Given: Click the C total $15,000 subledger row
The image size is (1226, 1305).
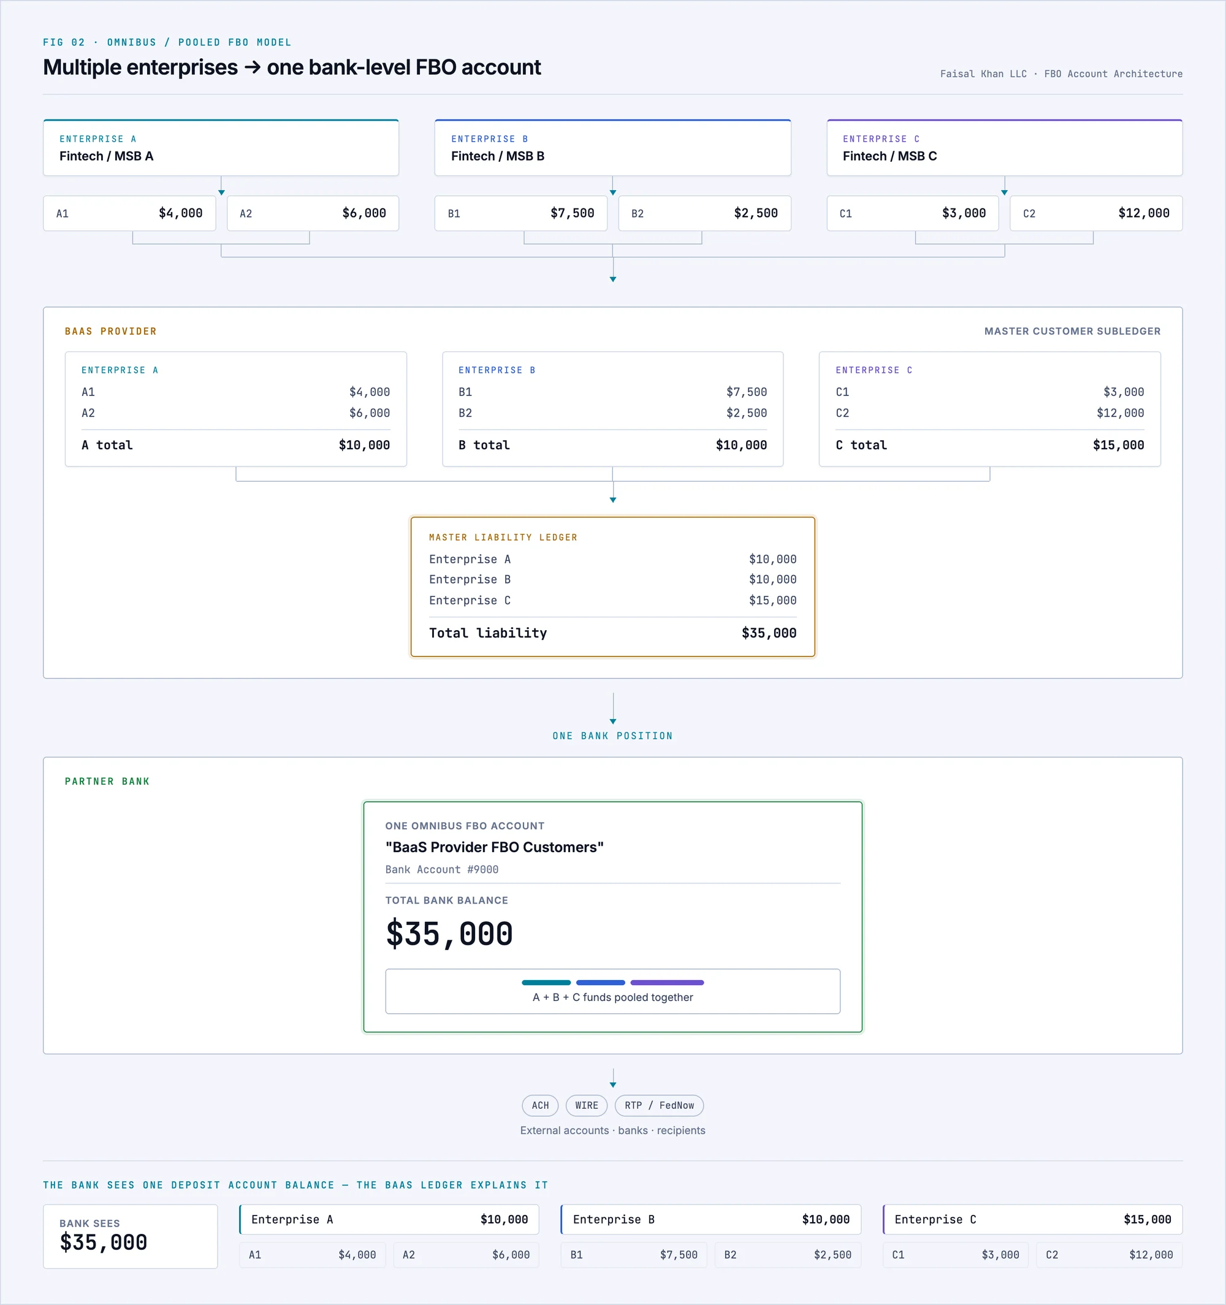Looking at the screenshot, I should 990,445.
